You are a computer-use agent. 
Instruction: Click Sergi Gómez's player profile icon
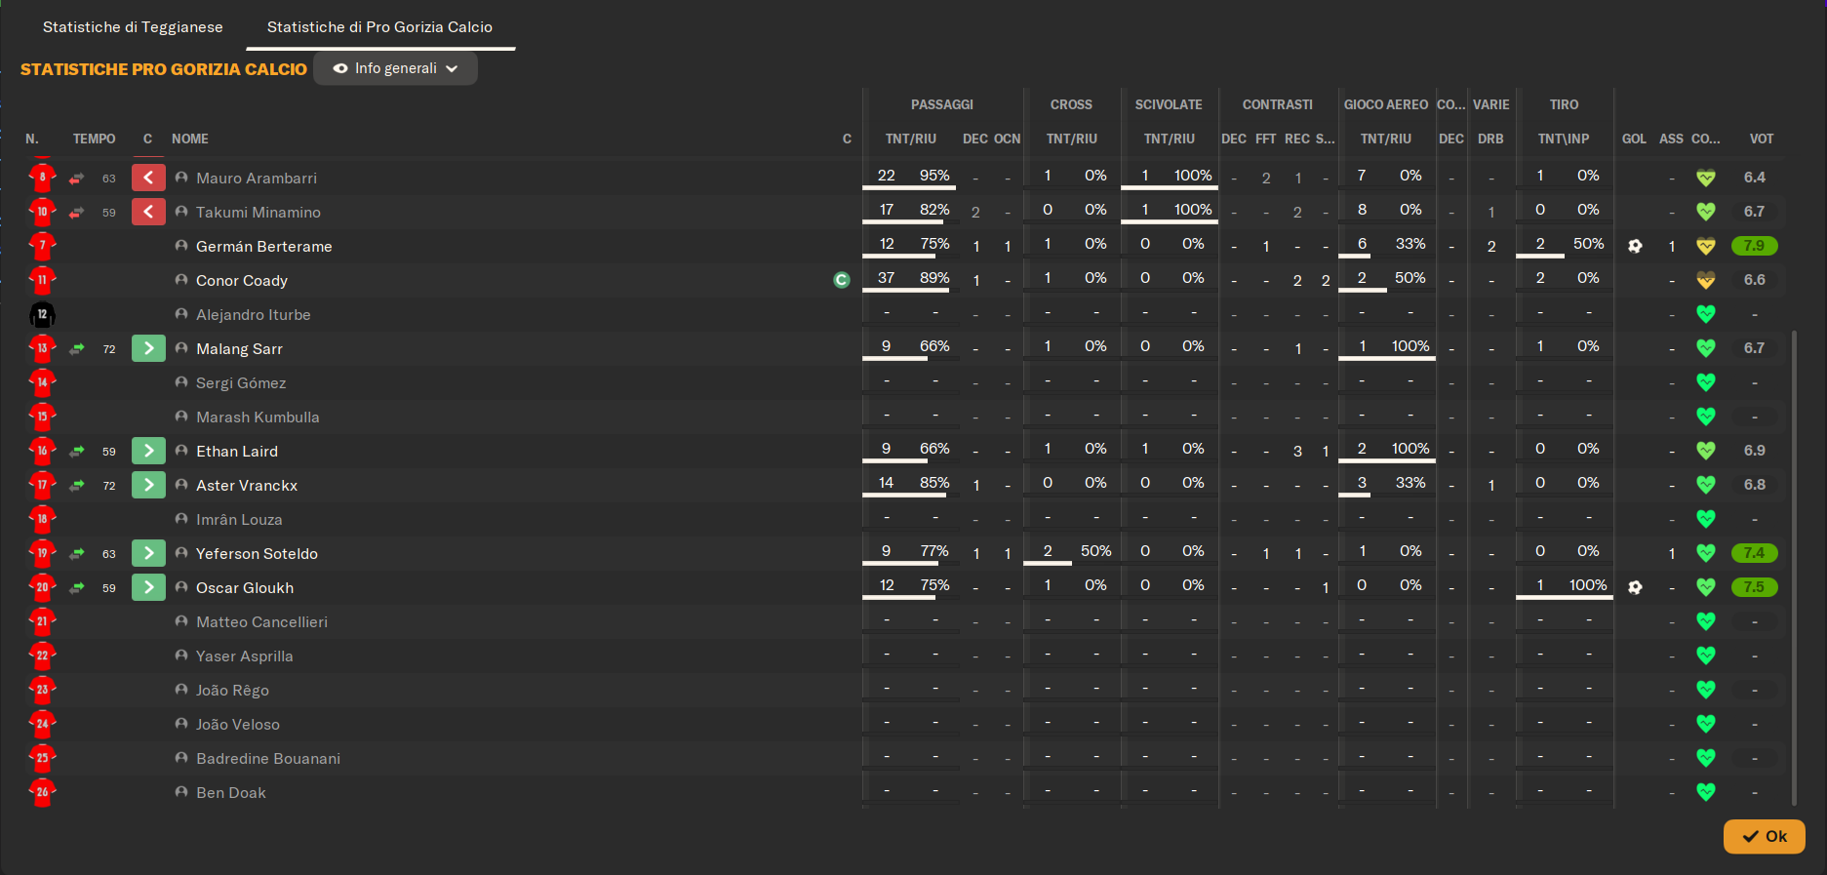[181, 382]
